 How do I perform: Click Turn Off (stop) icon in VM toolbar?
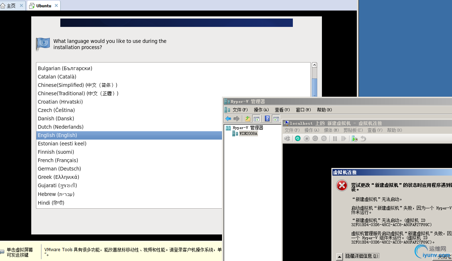307,138
